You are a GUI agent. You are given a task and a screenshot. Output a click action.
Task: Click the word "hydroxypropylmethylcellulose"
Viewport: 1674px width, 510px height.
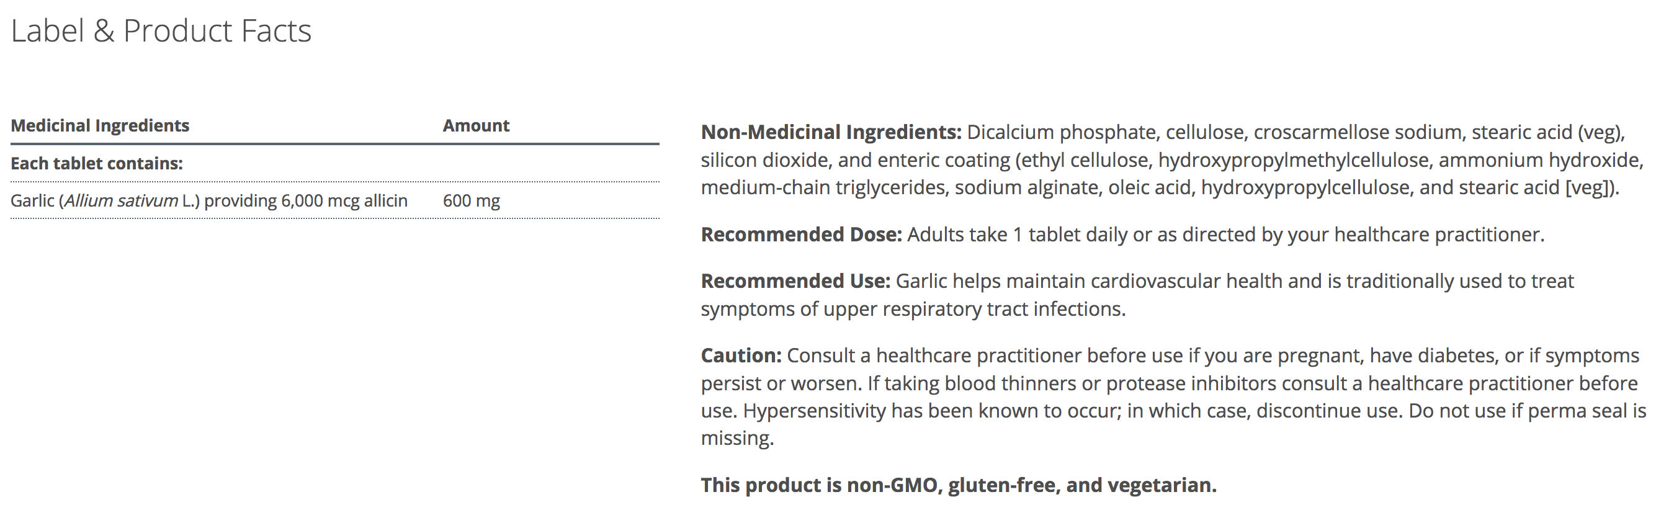(1293, 160)
